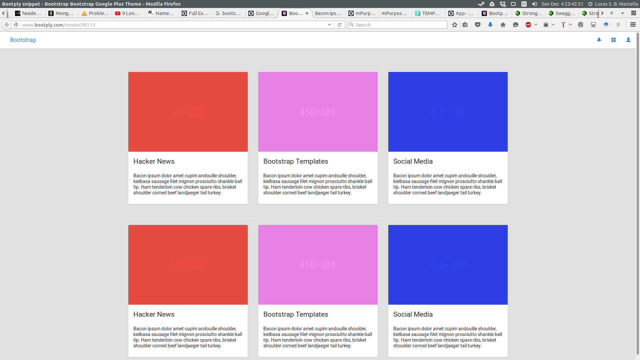Viewport: 640px width, 360px height.
Task: Save page to Pocket icon
Action: [x=478, y=25]
